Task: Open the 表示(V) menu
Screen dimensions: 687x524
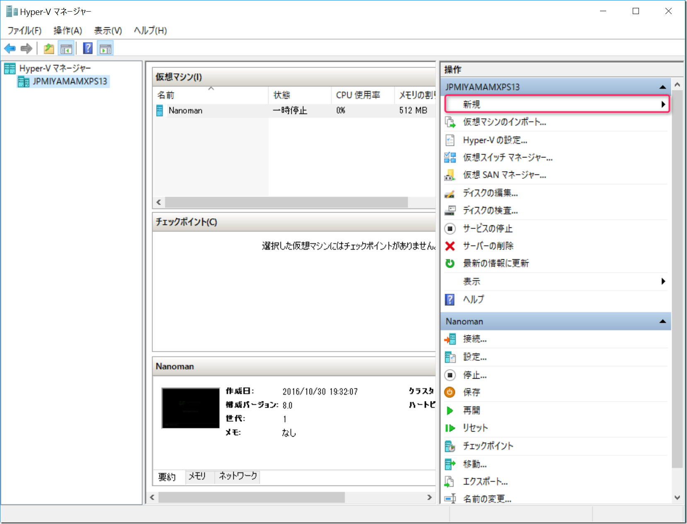Action: 108,31
